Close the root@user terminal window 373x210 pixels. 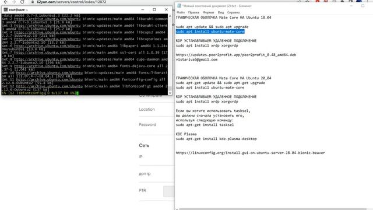166,10
